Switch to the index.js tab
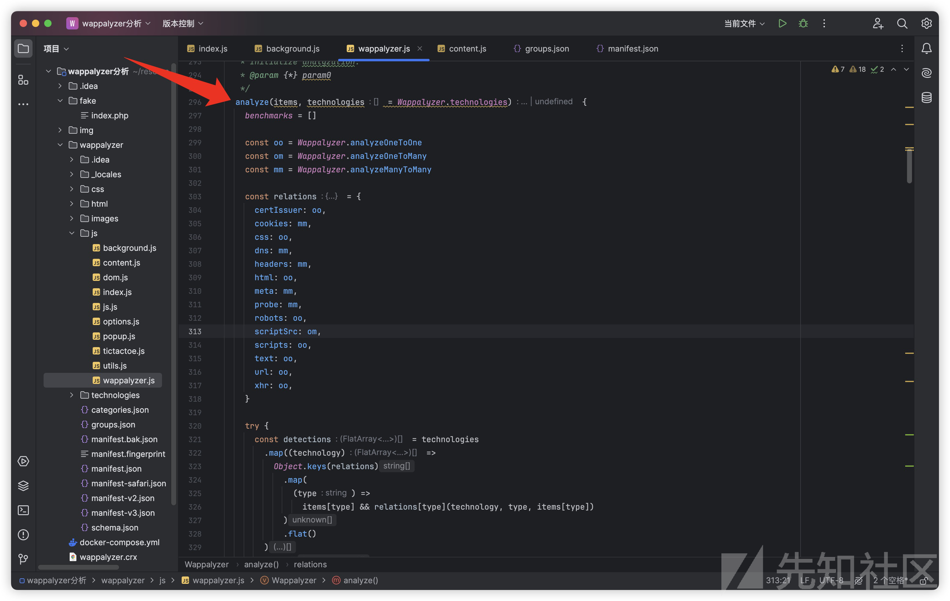 pos(207,48)
